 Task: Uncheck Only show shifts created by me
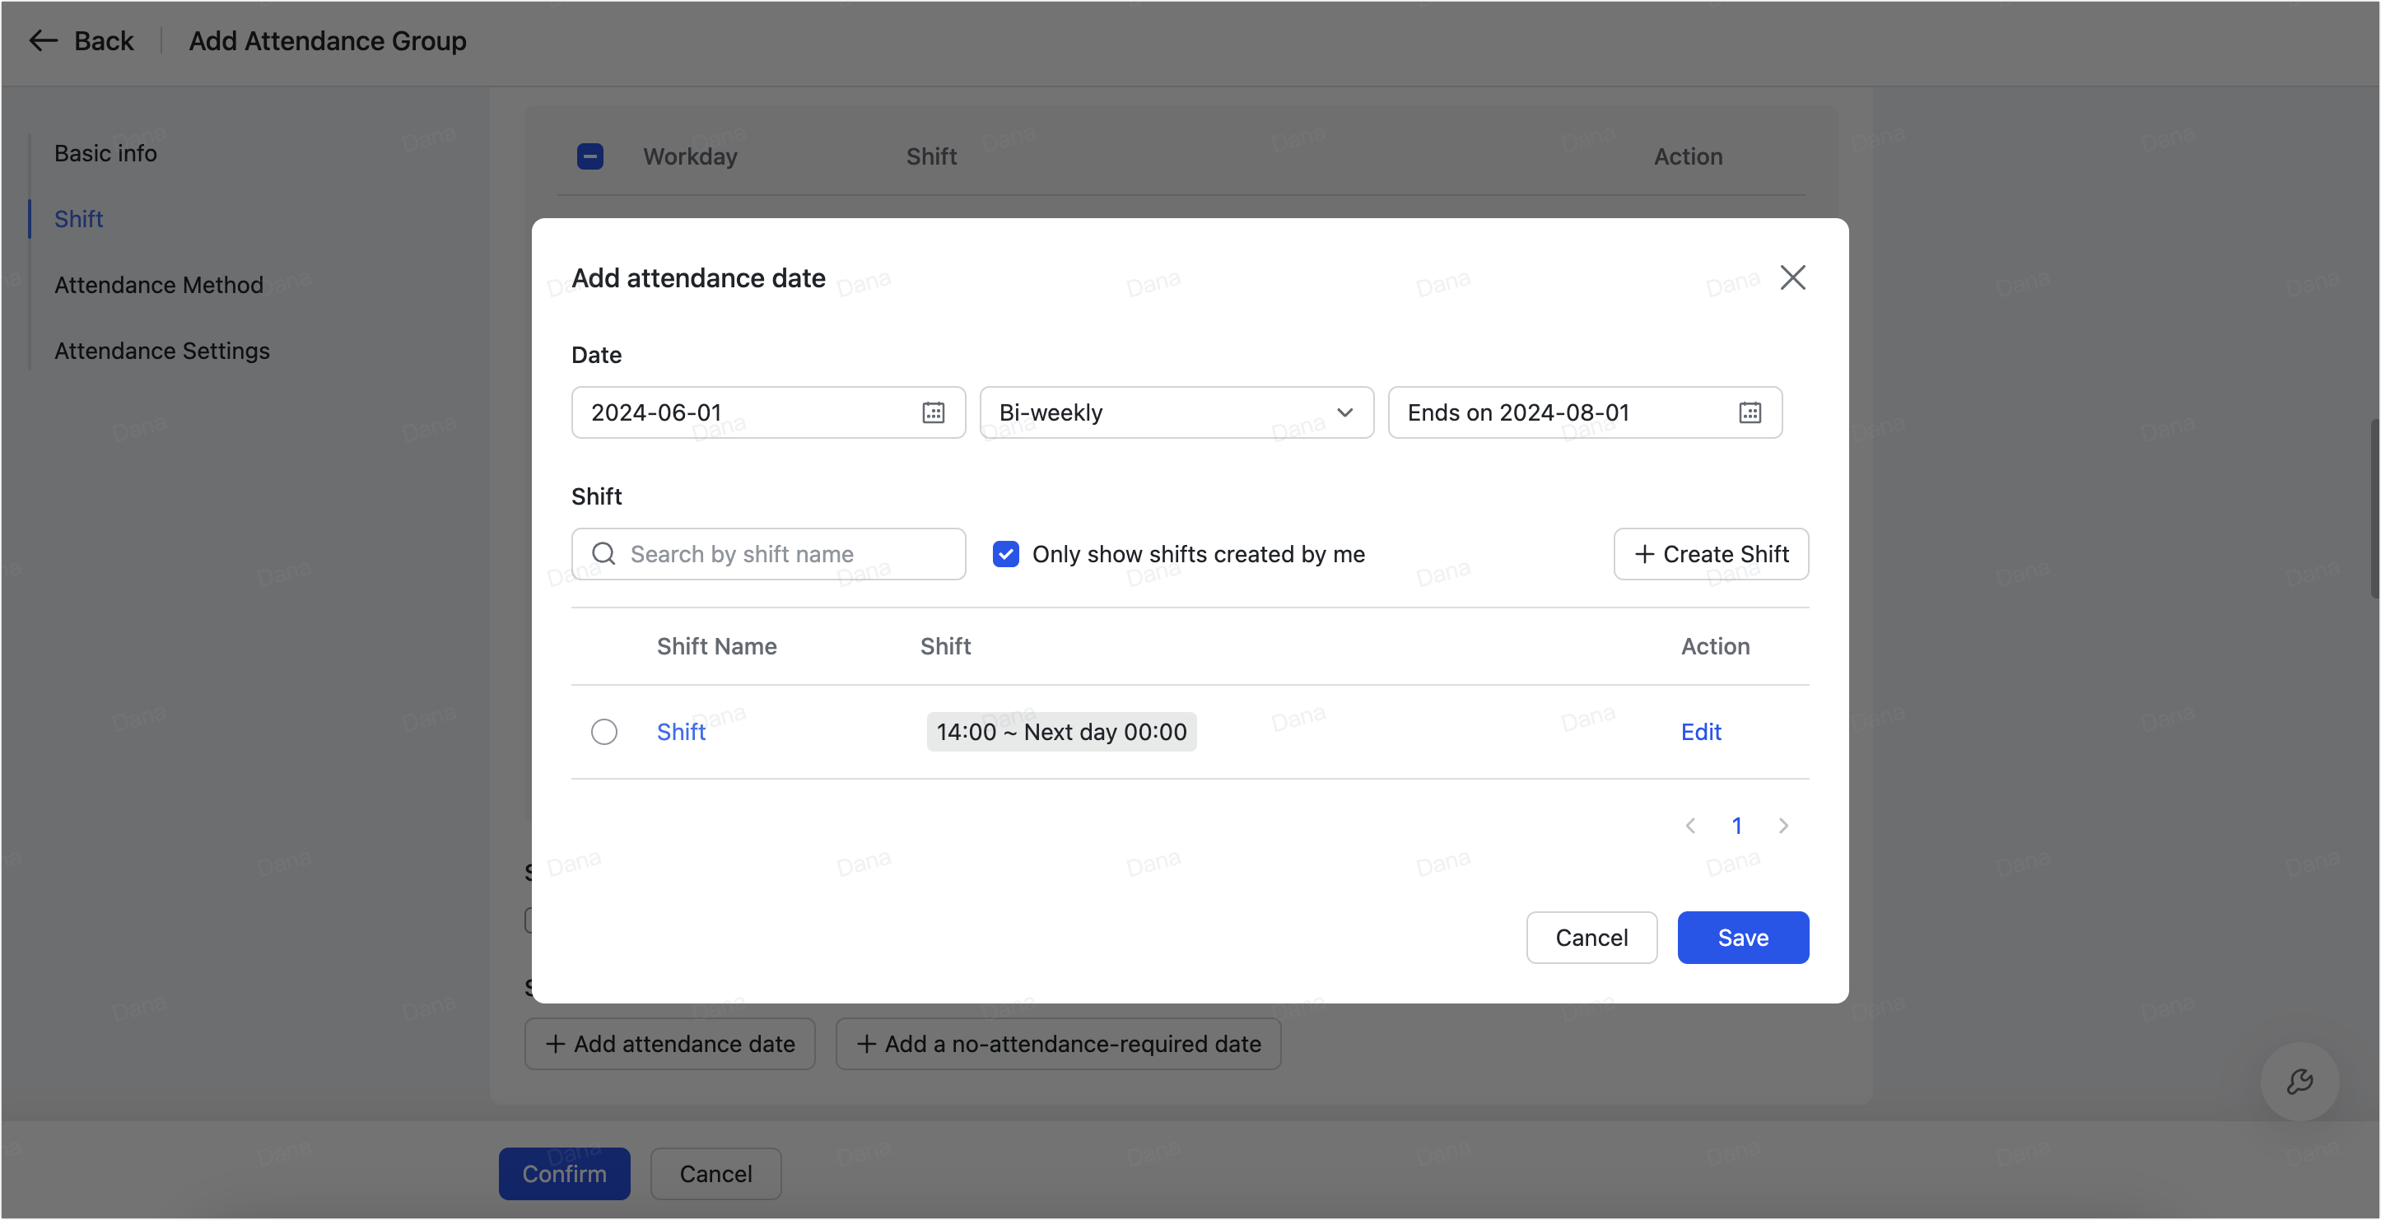coord(1004,554)
